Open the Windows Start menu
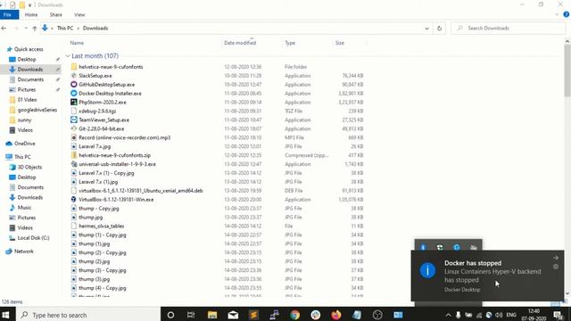Image resolution: width=571 pixels, height=321 pixels. (x=6, y=315)
